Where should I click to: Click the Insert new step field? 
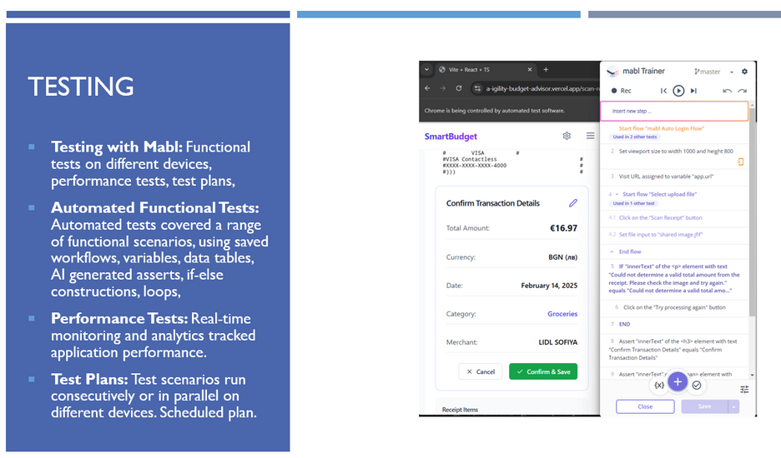coord(674,111)
